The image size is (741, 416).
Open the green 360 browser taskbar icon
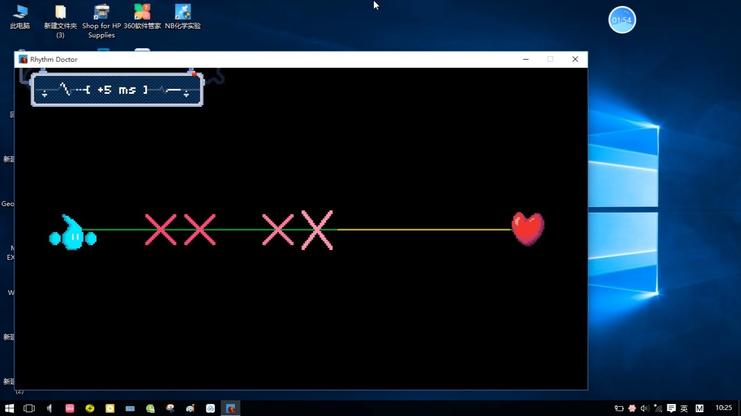150,408
